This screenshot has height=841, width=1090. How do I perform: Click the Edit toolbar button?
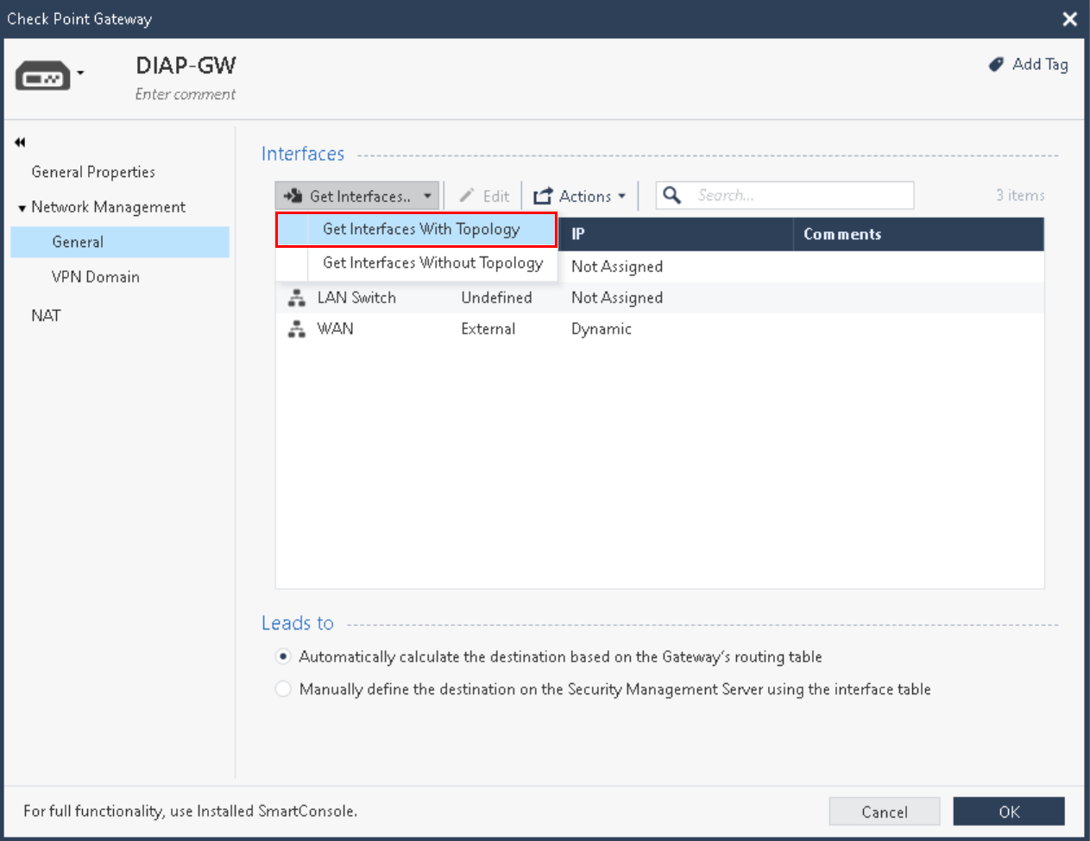pyautogui.click(x=484, y=196)
